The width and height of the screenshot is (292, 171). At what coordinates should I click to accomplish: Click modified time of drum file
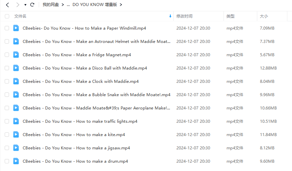tap(193, 161)
